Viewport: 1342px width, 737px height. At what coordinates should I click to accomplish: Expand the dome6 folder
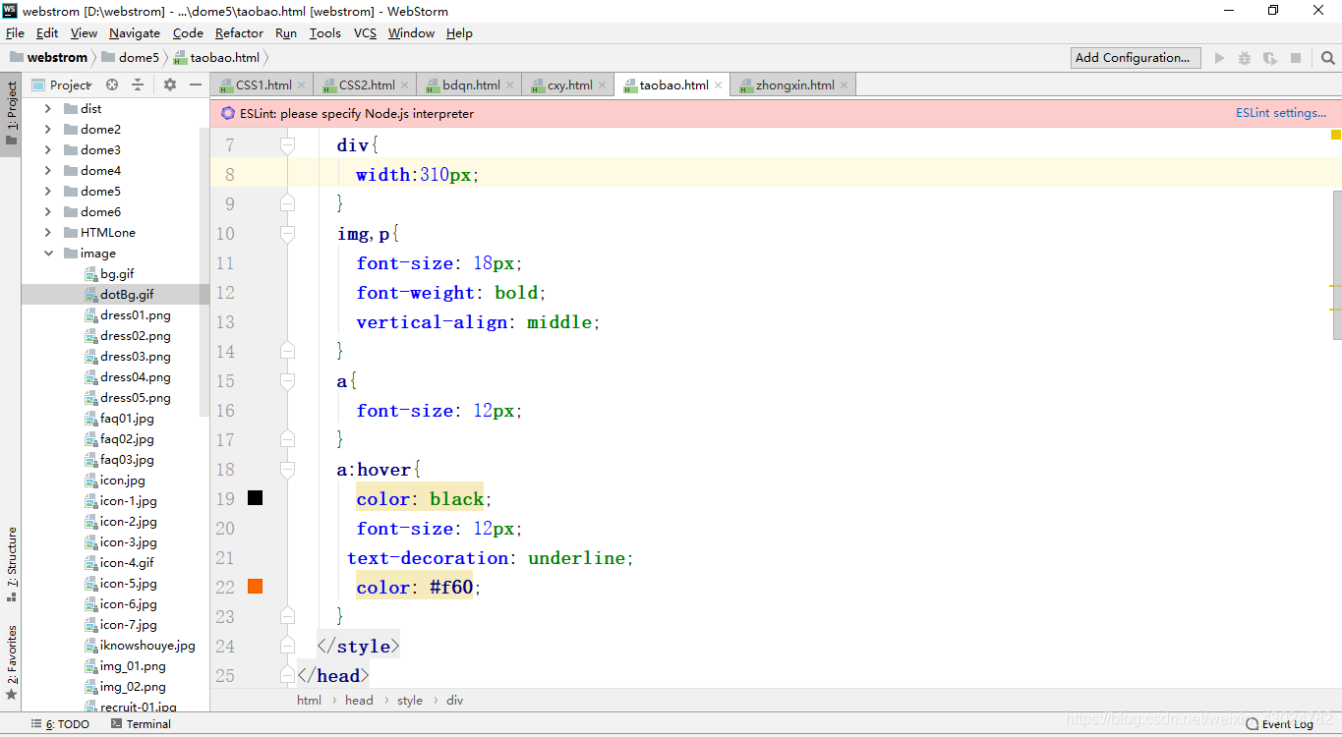(x=48, y=212)
